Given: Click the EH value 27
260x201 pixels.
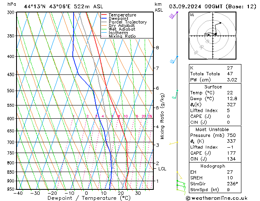Looking at the screenshot, I should point(230,172).
